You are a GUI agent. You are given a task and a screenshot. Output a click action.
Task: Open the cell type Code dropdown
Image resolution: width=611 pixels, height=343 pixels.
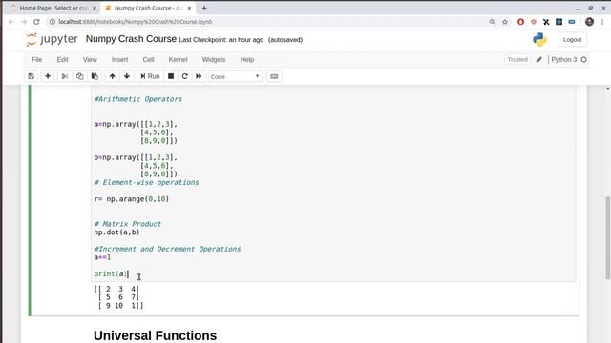click(235, 76)
